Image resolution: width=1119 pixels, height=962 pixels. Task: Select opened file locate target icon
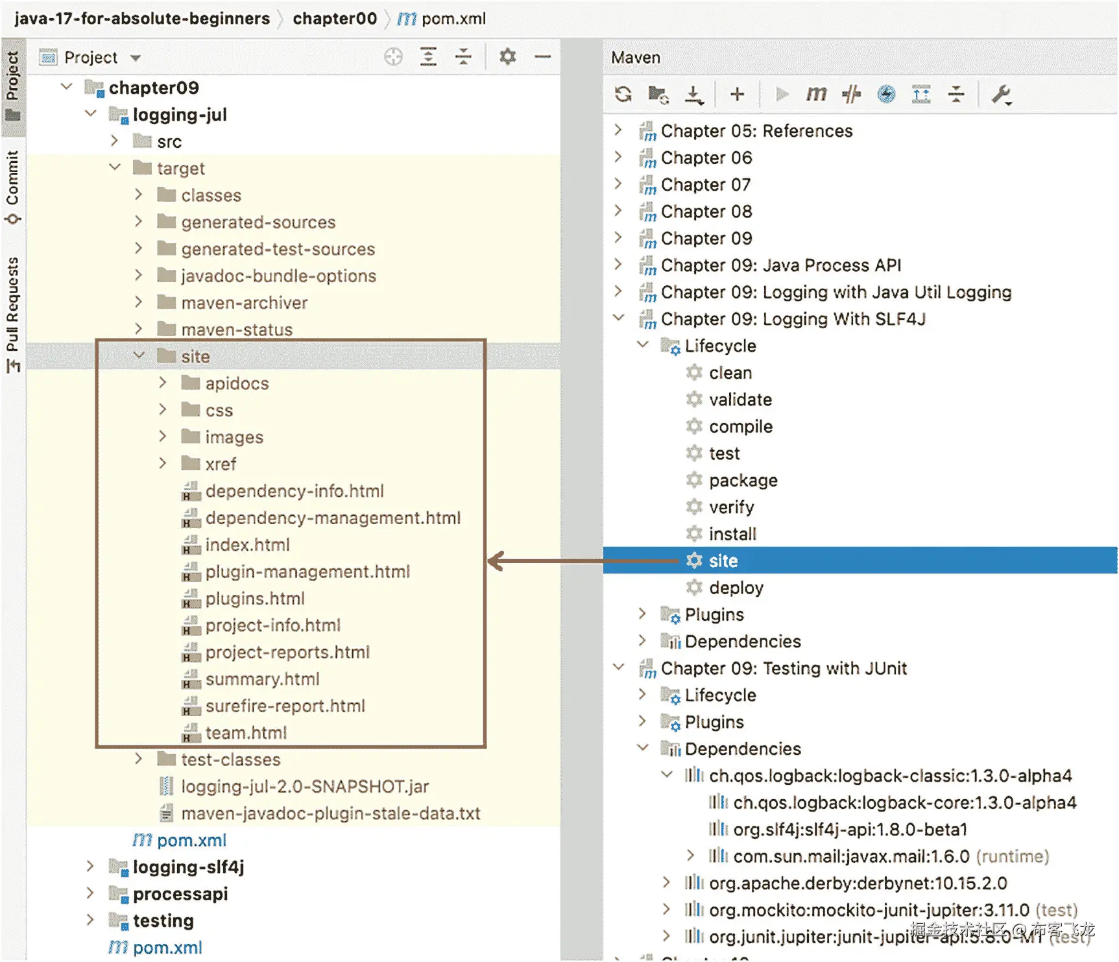(x=393, y=57)
